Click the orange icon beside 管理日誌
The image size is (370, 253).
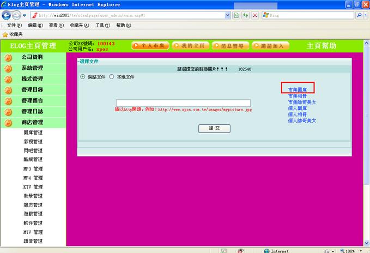pos(8,112)
